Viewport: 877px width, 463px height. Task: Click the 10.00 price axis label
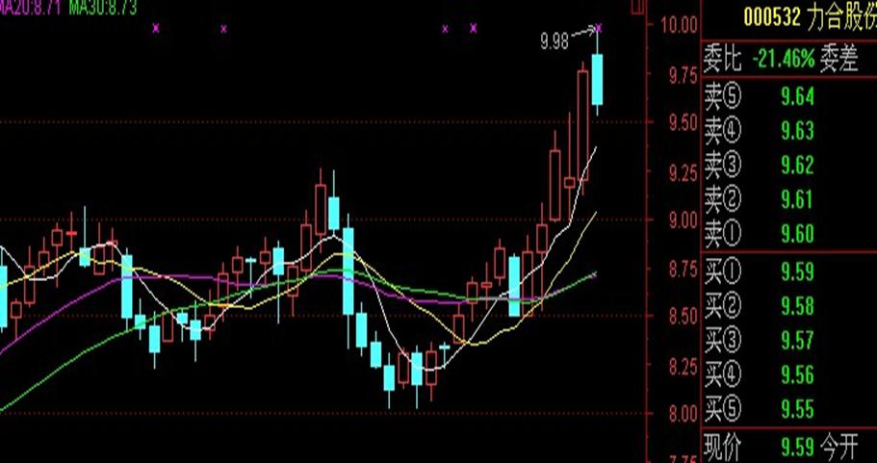(679, 25)
